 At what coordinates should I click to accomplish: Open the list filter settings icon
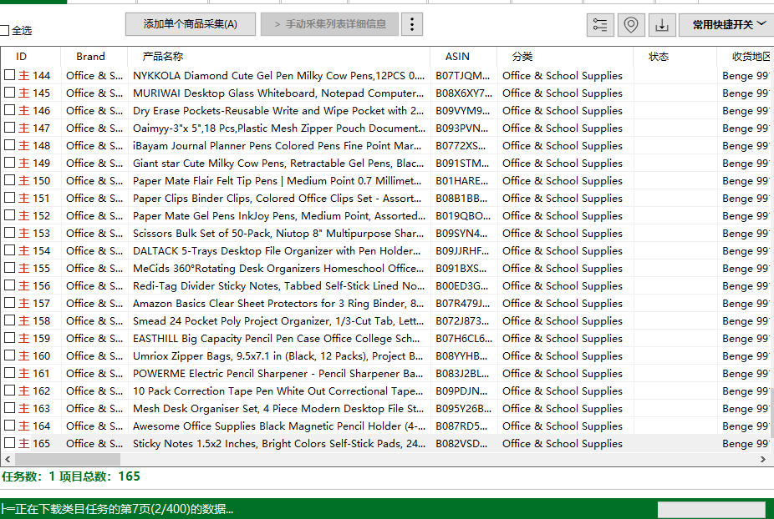(x=600, y=25)
